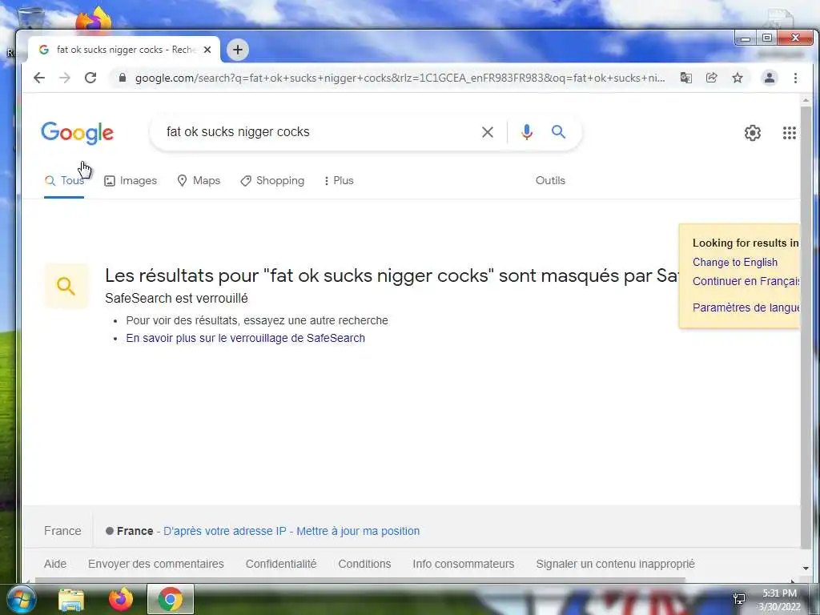Open Paramètres de langue link
Screen dimensions: 820x615
746,307
